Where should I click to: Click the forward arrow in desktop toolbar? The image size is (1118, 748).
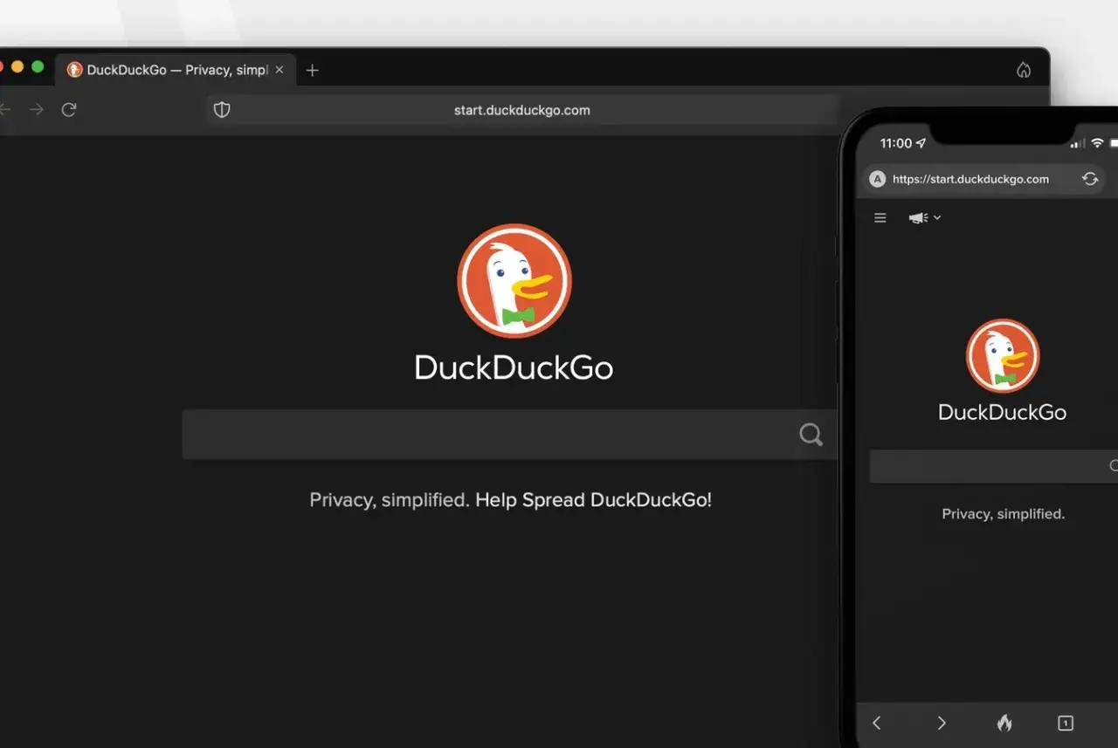36,109
